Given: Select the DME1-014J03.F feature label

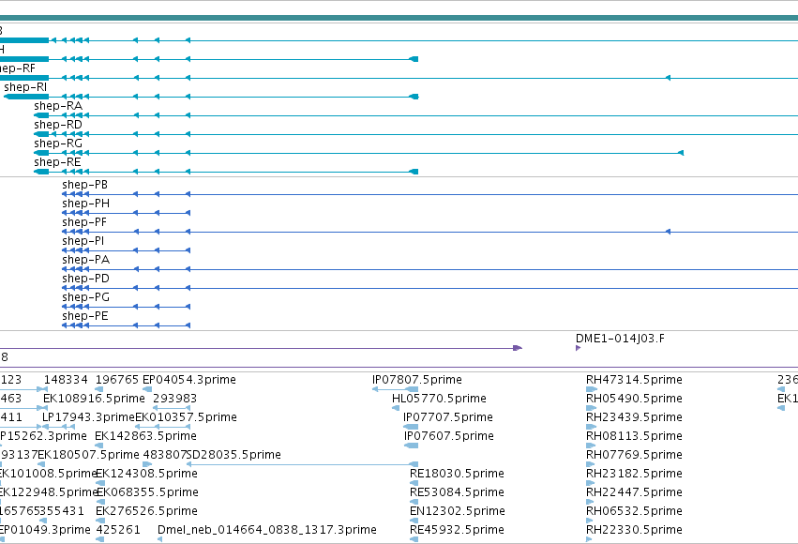Looking at the screenshot, I should 620,339.
